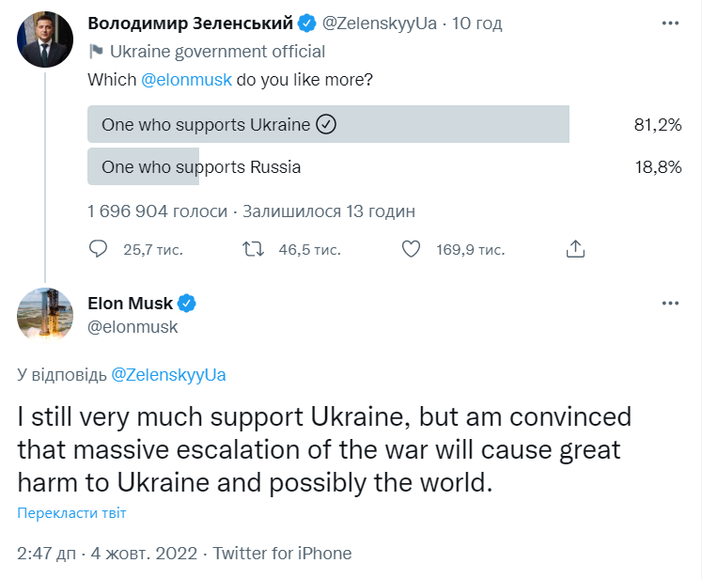
Task: Click 'Перекласти твіт' translate link
Action: click(x=71, y=513)
